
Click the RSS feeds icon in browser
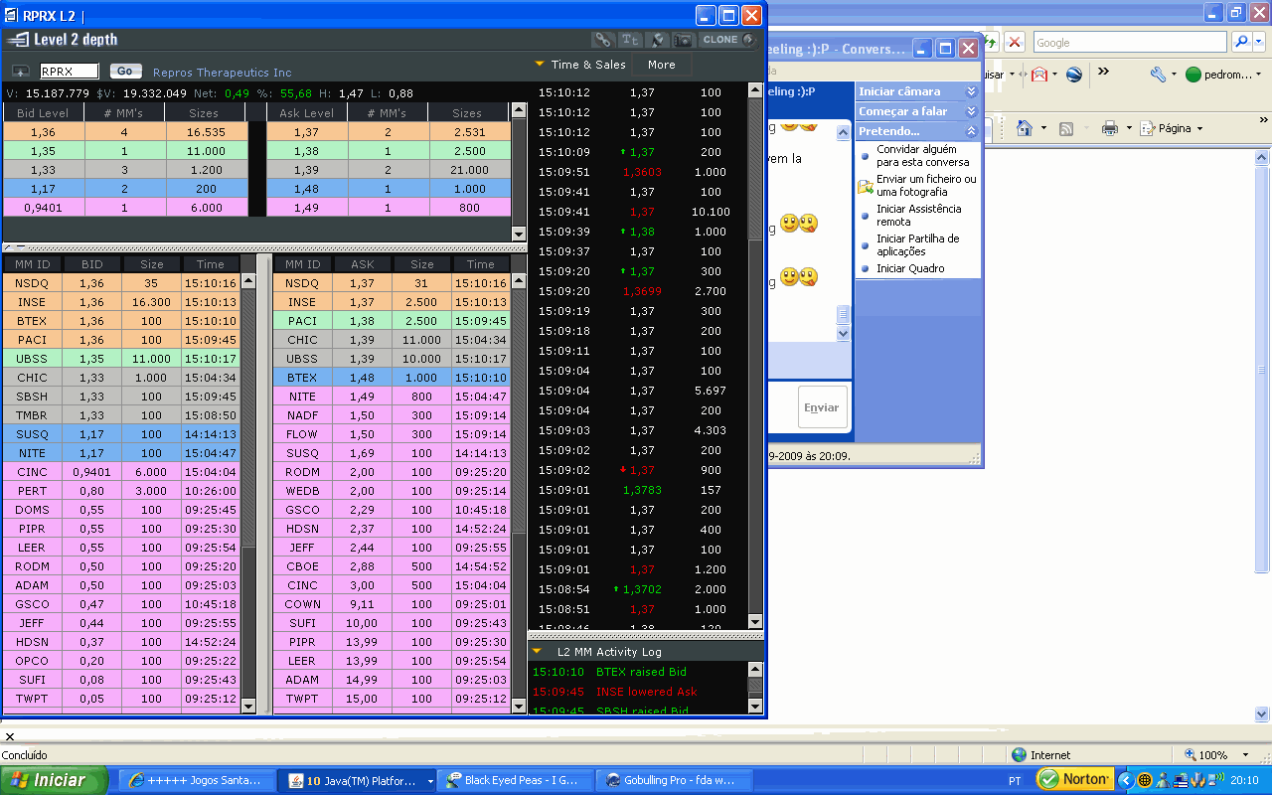pyautogui.click(x=1065, y=128)
